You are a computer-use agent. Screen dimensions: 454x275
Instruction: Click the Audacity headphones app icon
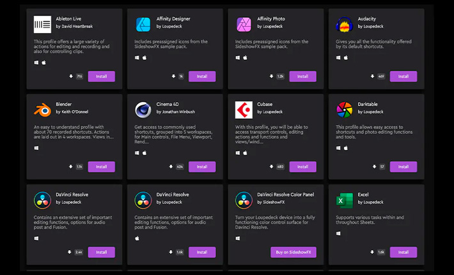click(344, 24)
